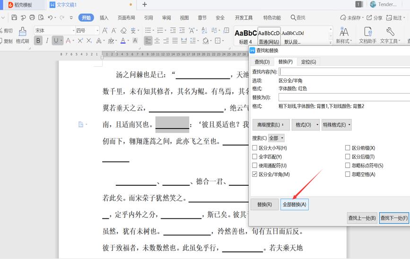
Task: Apply the text highlight color swatch
Action: pyautogui.click(x=111, y=41)
